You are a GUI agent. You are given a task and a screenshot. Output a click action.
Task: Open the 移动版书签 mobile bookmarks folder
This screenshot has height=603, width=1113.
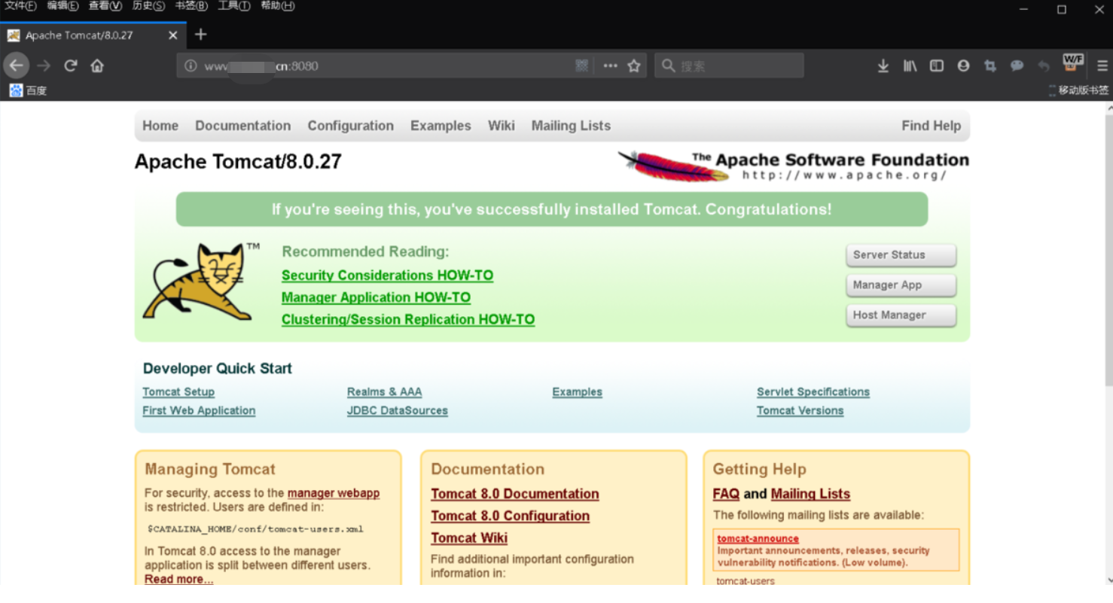click(1079, 90)
